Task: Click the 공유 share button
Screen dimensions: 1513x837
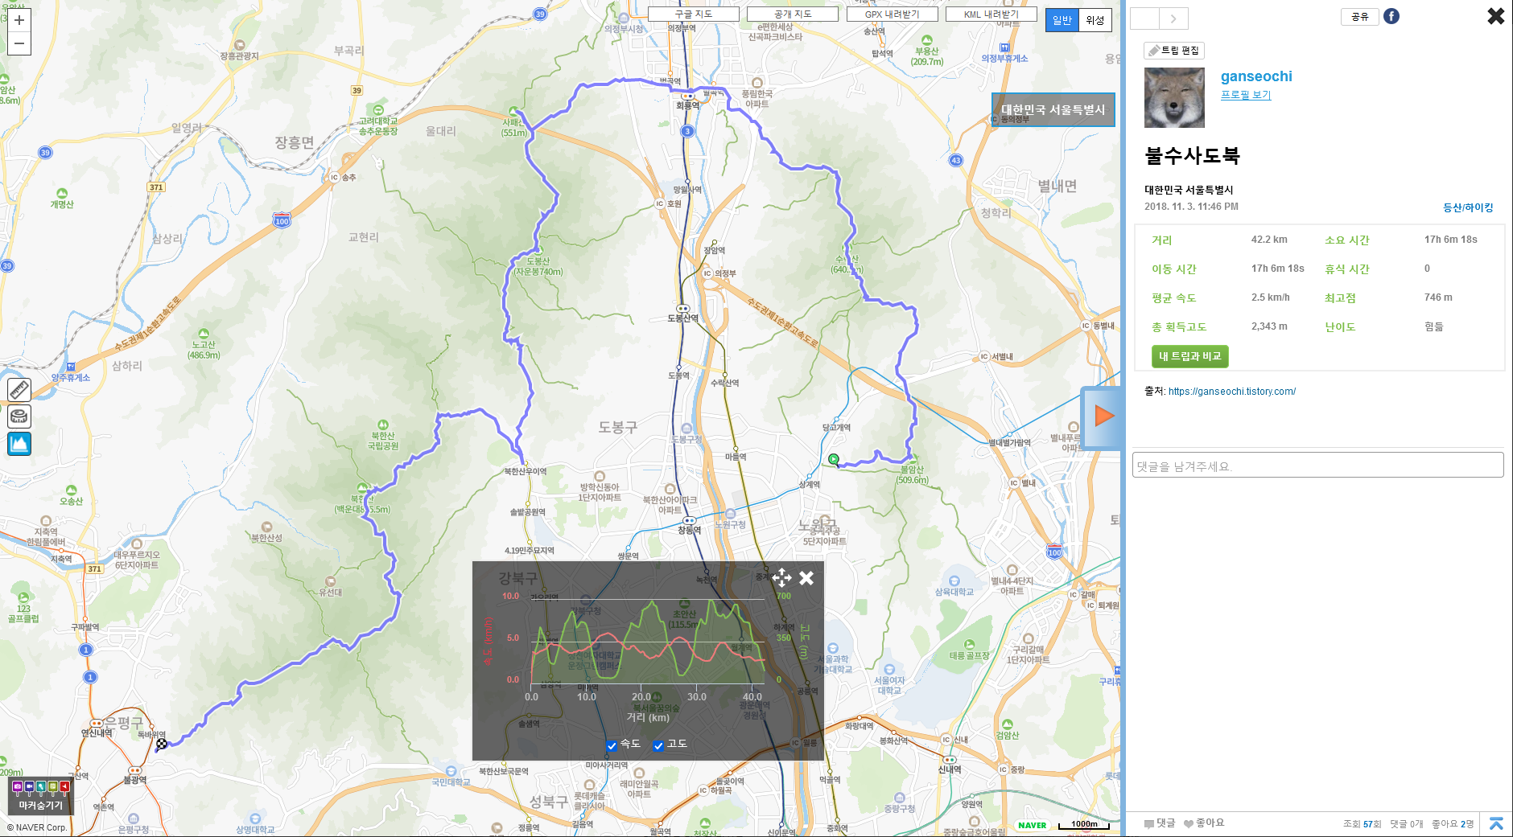Action: (x=1359, y=16)
